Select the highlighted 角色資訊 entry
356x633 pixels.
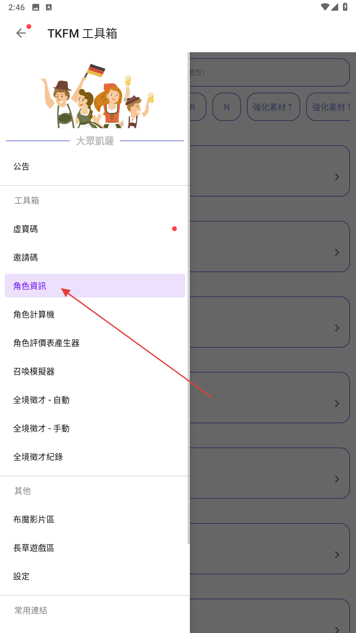coord(95,286)
